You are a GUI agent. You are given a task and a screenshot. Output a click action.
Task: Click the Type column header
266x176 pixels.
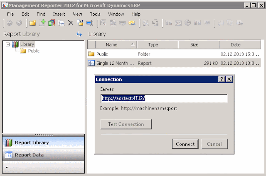click(x=158, y=45)
